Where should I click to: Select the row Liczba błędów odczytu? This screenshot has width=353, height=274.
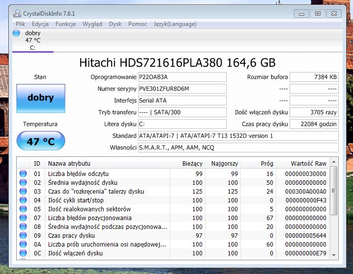[174, 174]
